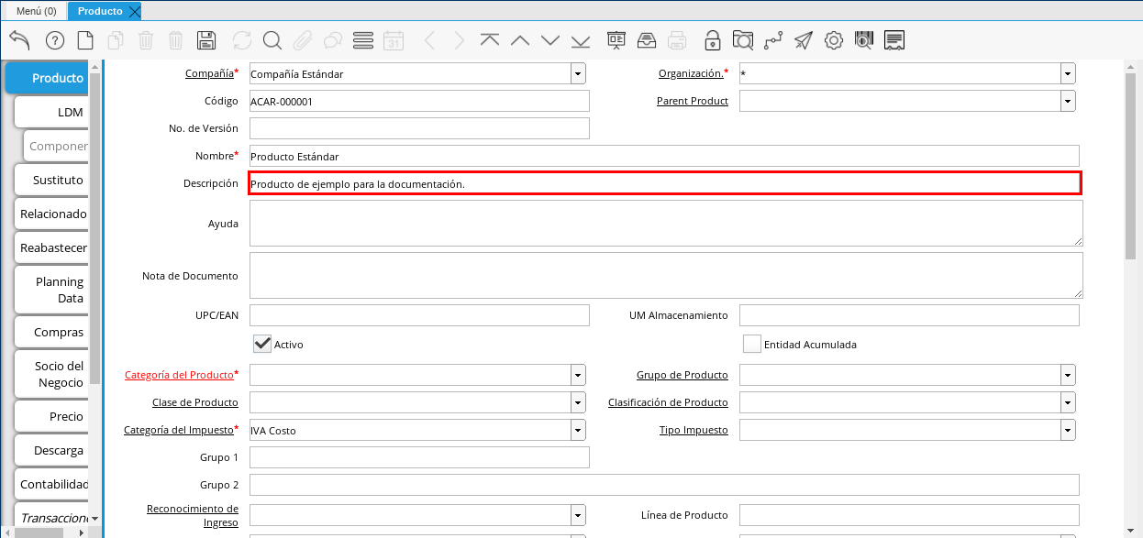Image resolution: width=1143 pixels, height=538 pixels.
Task: Go to first record icon
Action: [x=490, y=40]
